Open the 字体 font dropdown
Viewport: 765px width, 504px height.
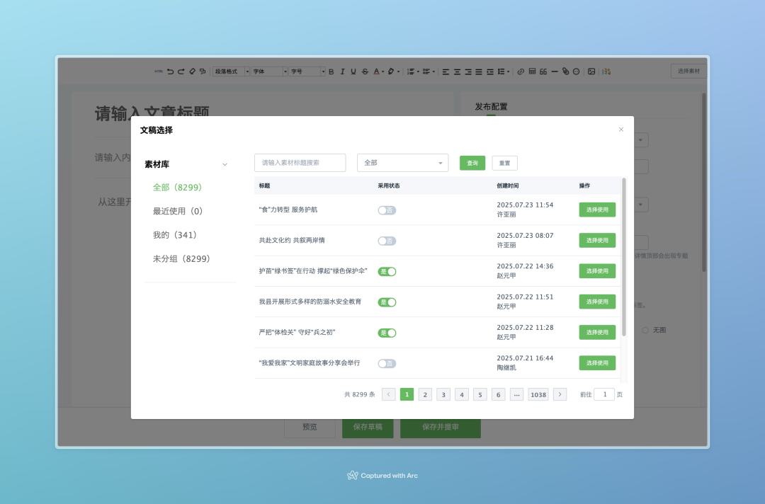pos(268,71)
